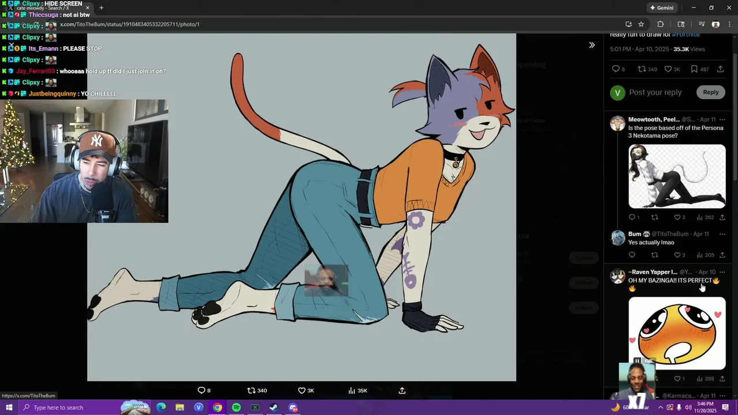This screenshot has height=415, width=738.
Task: View analytics for Raven's reply (288)
Action: 705,379
